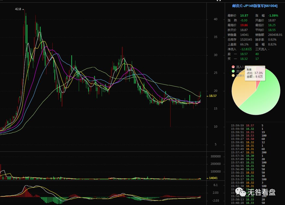Select 买一 quantity 17

point(257,59)
